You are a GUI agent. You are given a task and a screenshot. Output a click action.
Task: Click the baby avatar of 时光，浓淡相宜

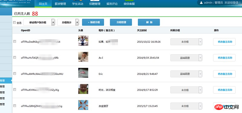click(x=83, y=89)
